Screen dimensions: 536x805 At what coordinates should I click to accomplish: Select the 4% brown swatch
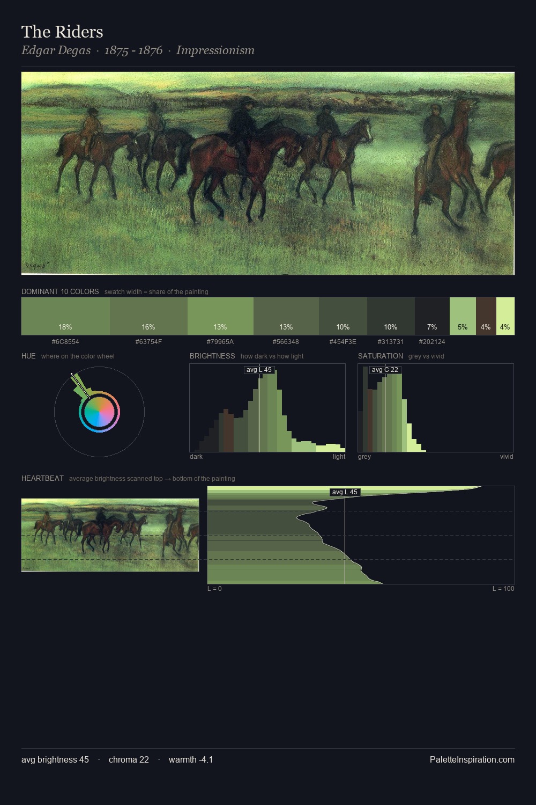(x=486, y=316)
